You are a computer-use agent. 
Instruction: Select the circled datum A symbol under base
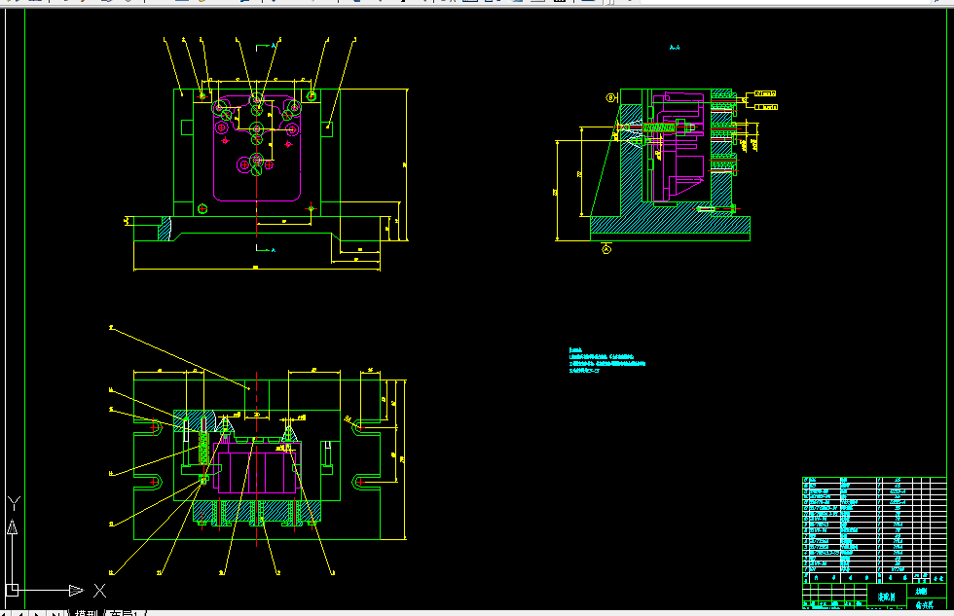click(x=605, y=249)
